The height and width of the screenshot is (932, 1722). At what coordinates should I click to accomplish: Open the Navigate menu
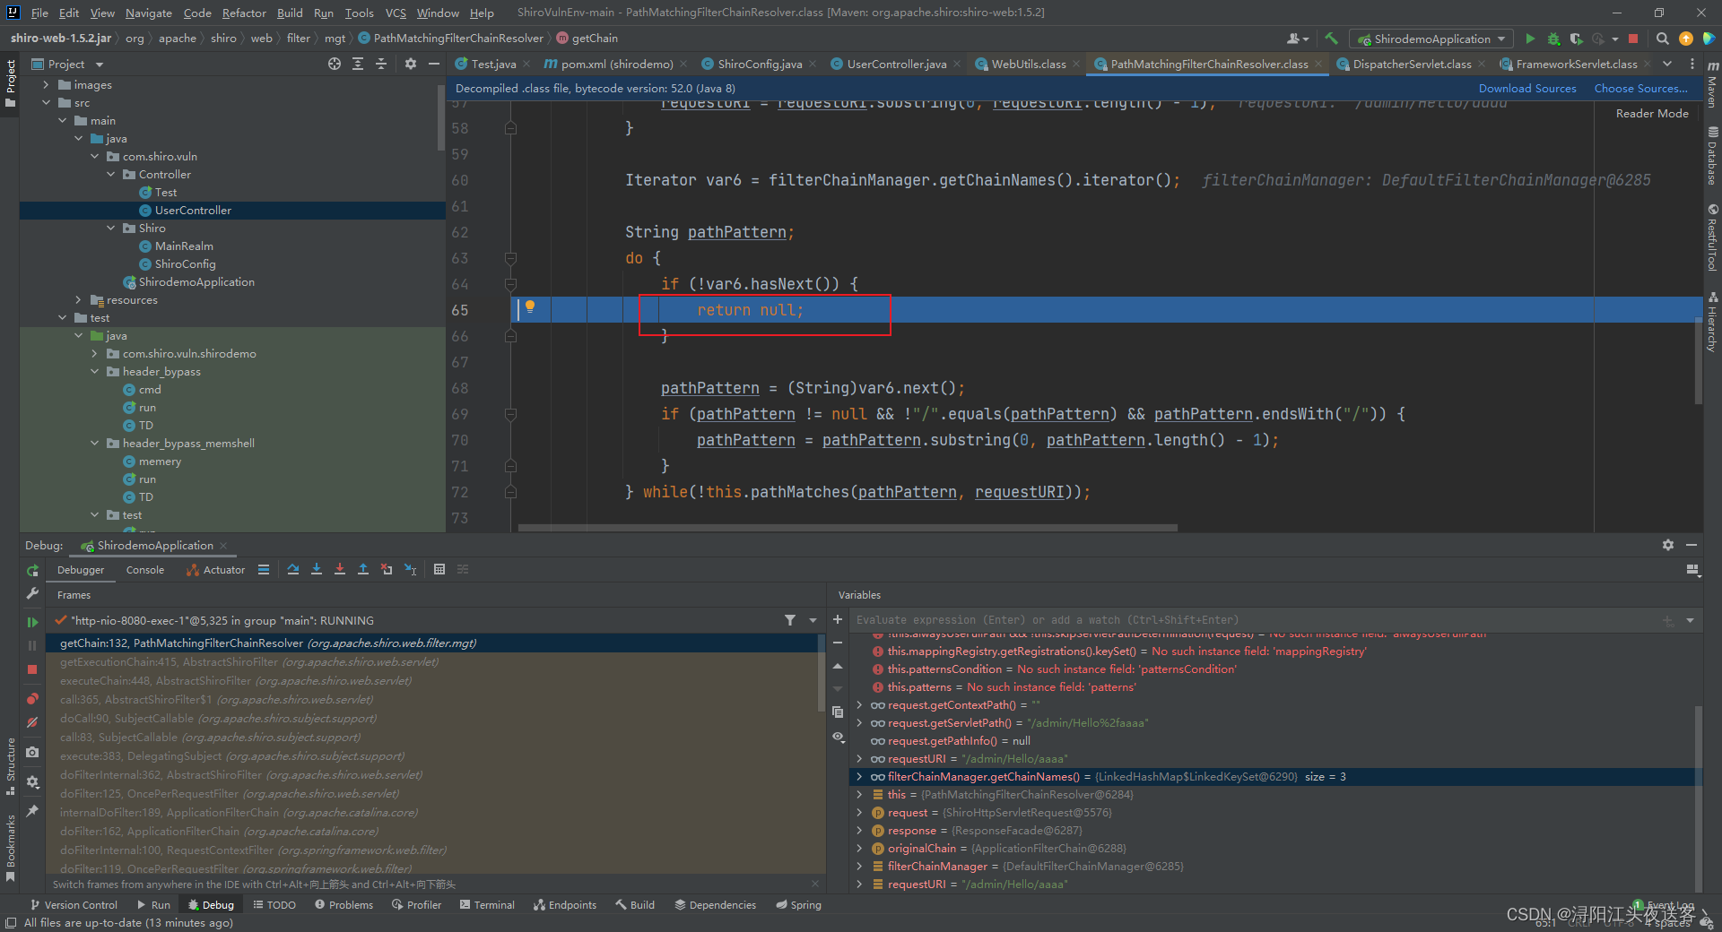pos(148,13)
